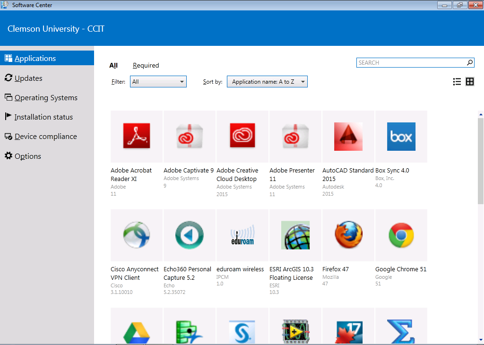Open the blue Sigma app icon

click(x=401, y=332)
